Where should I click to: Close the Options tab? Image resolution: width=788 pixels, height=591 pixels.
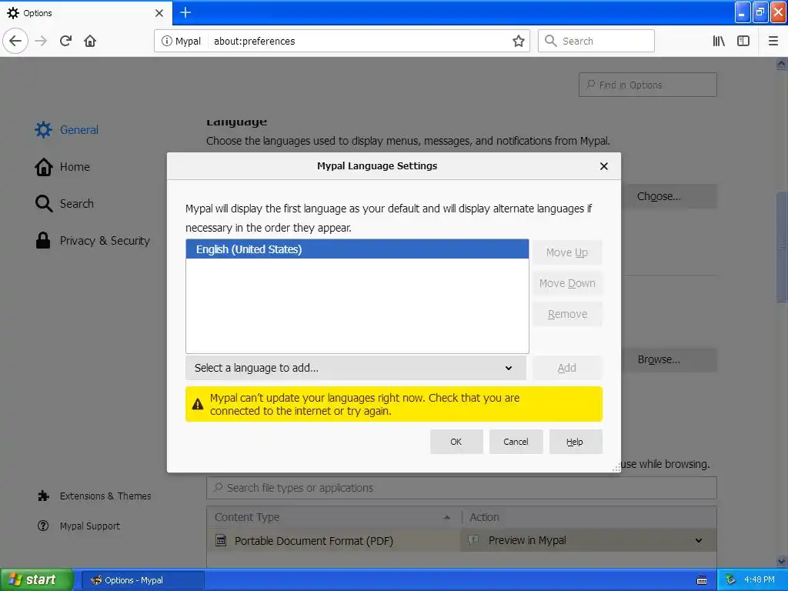pyautogui.click(x=159, y=13)
